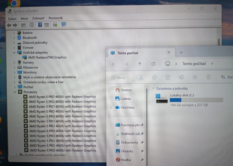The height and width of the screenshot is (166, 233).
Task: Refresh the File Explorer view
Action: coord(153,64)
